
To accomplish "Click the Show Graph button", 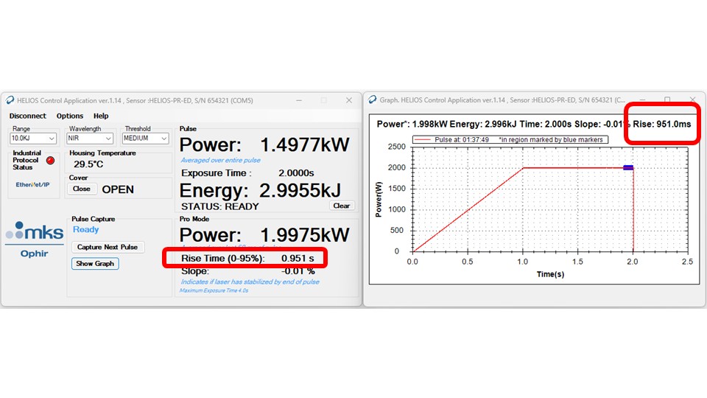I will point(95,263).
